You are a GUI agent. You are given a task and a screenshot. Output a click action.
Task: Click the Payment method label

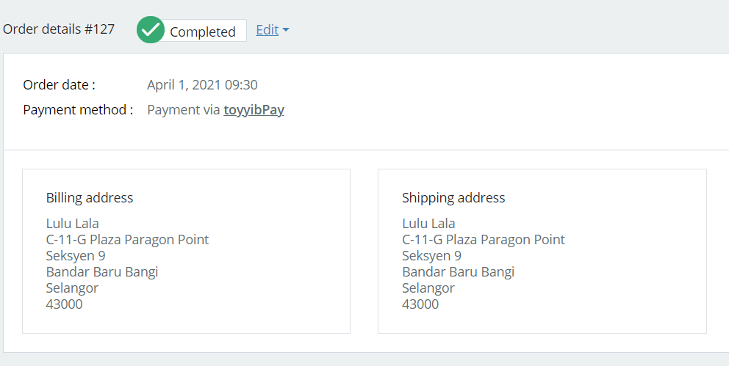point(78,110)
